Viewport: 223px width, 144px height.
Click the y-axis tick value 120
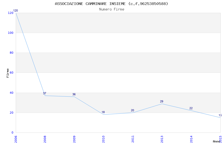11,13
